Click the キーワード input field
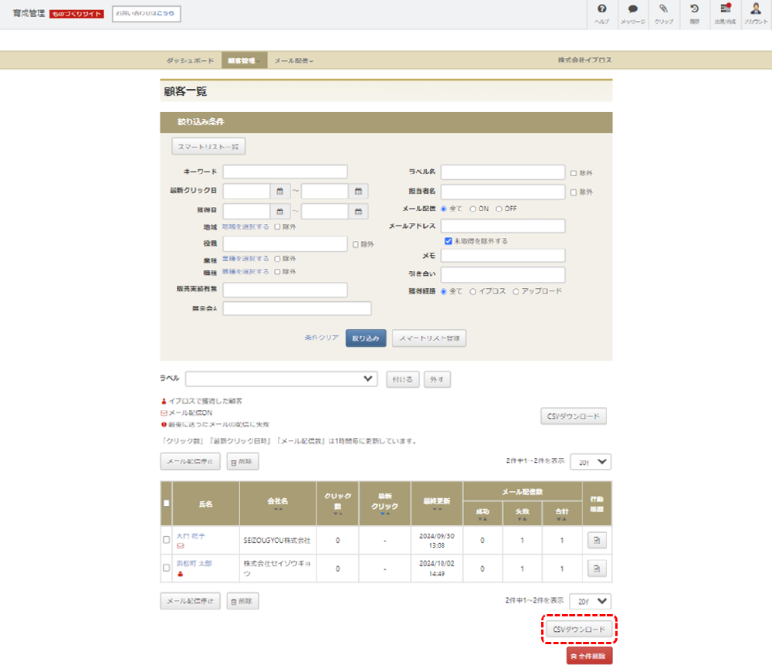The height and width of the screenshot is (672, 772). [285, 171]
